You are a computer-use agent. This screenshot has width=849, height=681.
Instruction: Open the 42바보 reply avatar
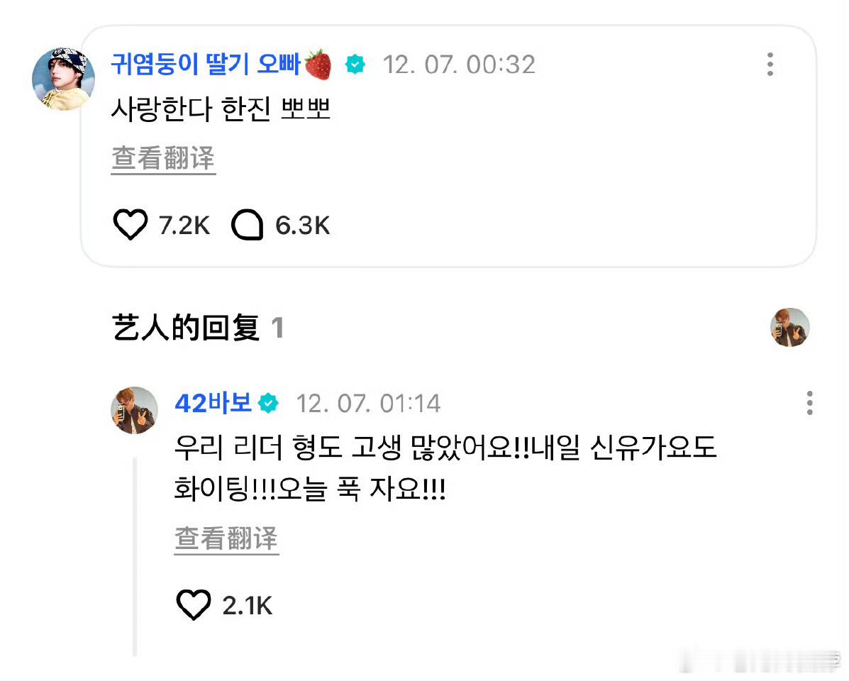(134, 410)
